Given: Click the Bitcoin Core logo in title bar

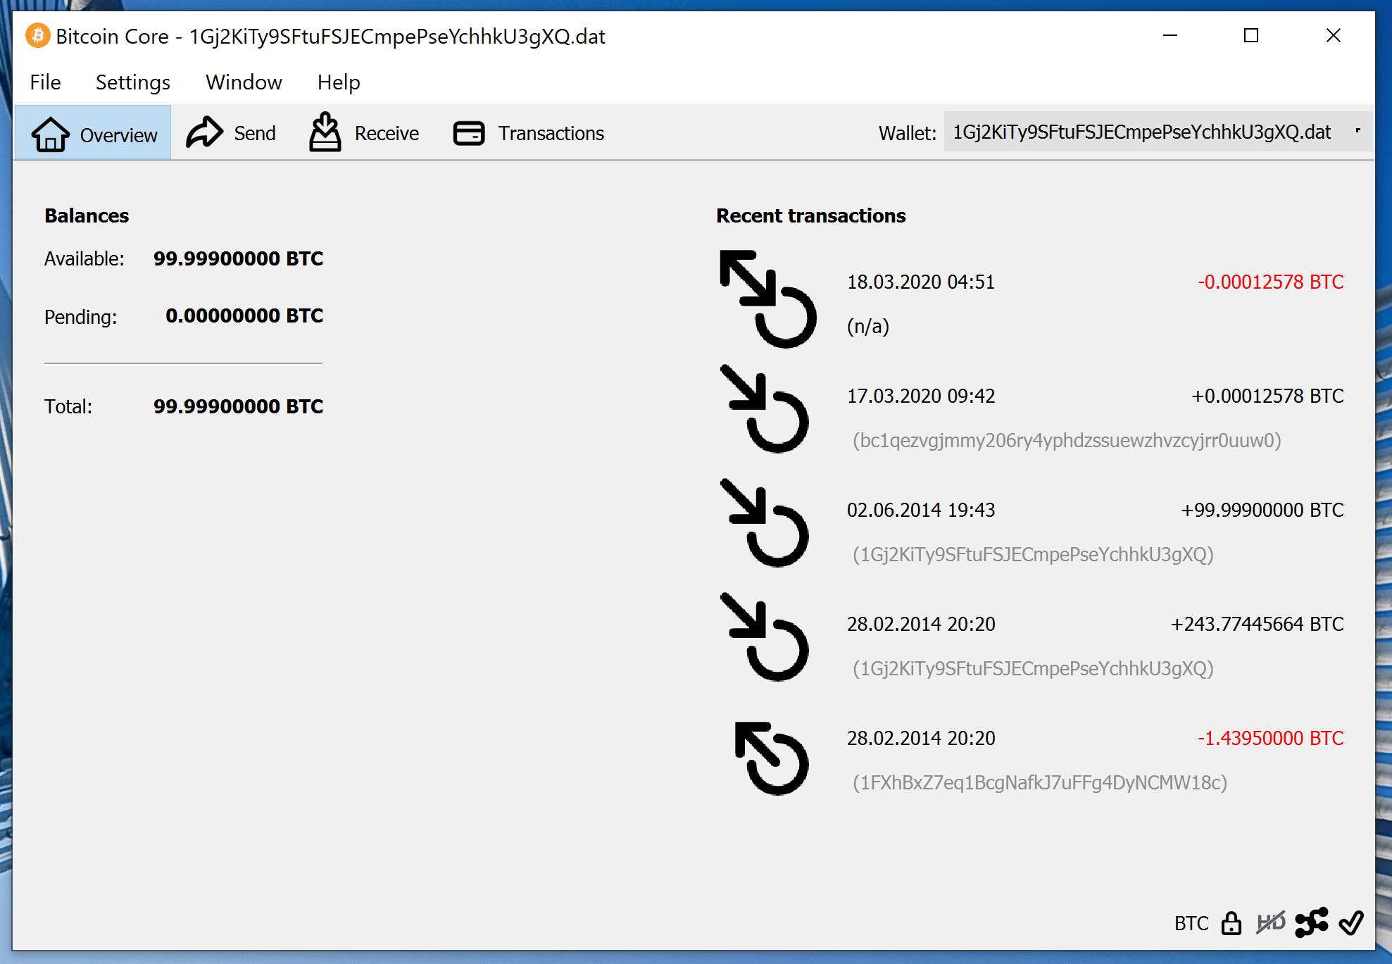Looking at the screenshot, I should click(38, 35).
